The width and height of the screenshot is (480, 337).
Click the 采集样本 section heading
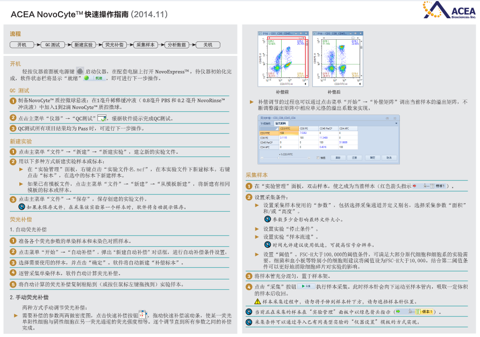pyautogui.click(x=256, y=175)
